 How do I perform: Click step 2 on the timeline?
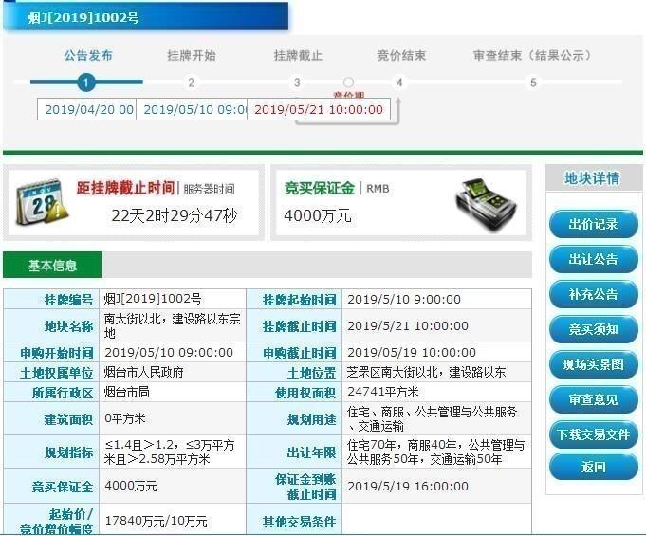coord(192,83)
